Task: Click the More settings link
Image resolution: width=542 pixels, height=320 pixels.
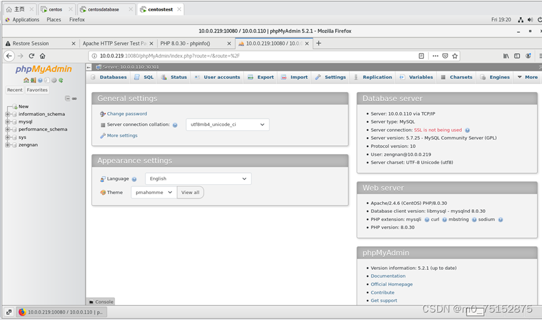Action: point(122,135)
